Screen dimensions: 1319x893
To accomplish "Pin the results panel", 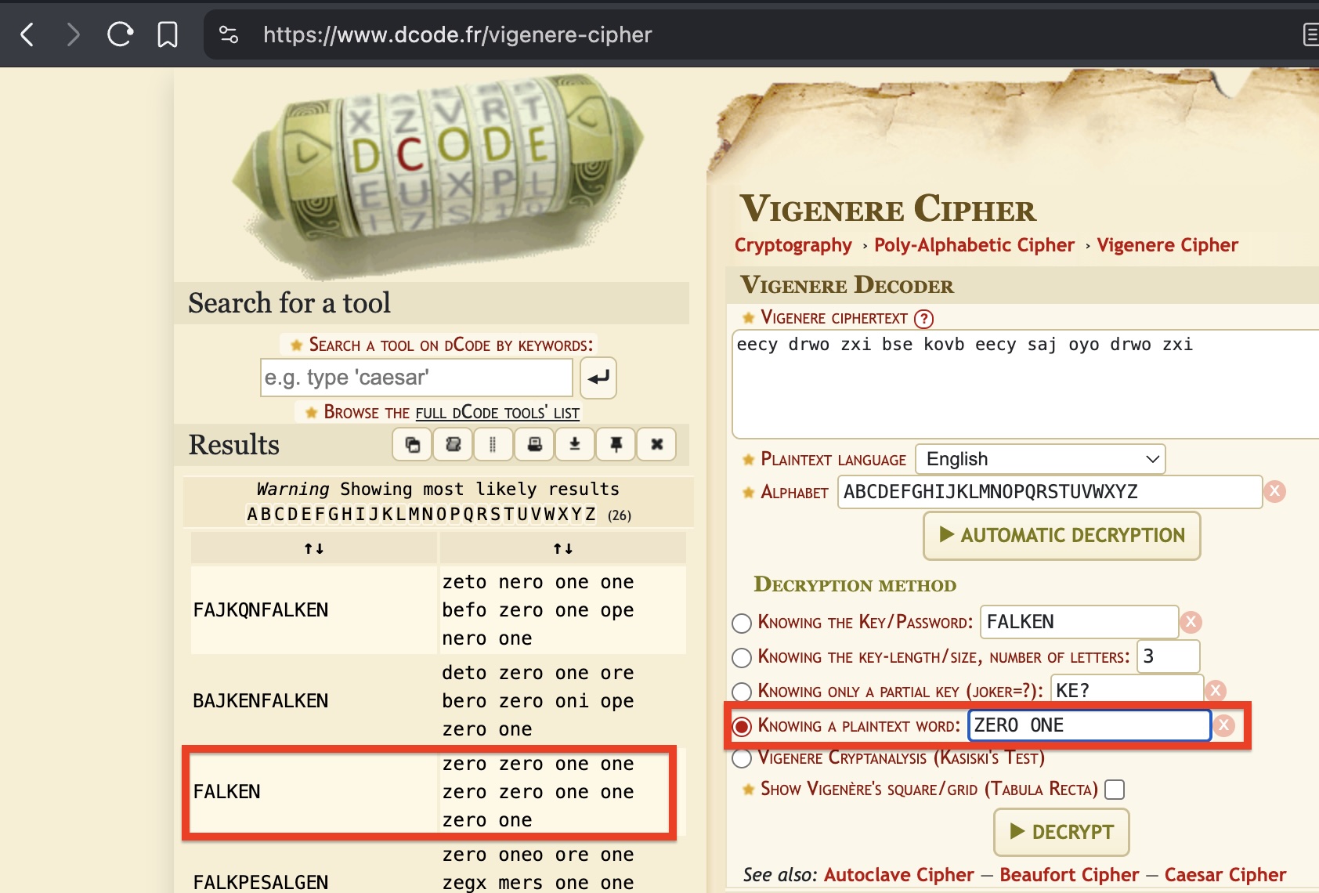I will (616, 445).
